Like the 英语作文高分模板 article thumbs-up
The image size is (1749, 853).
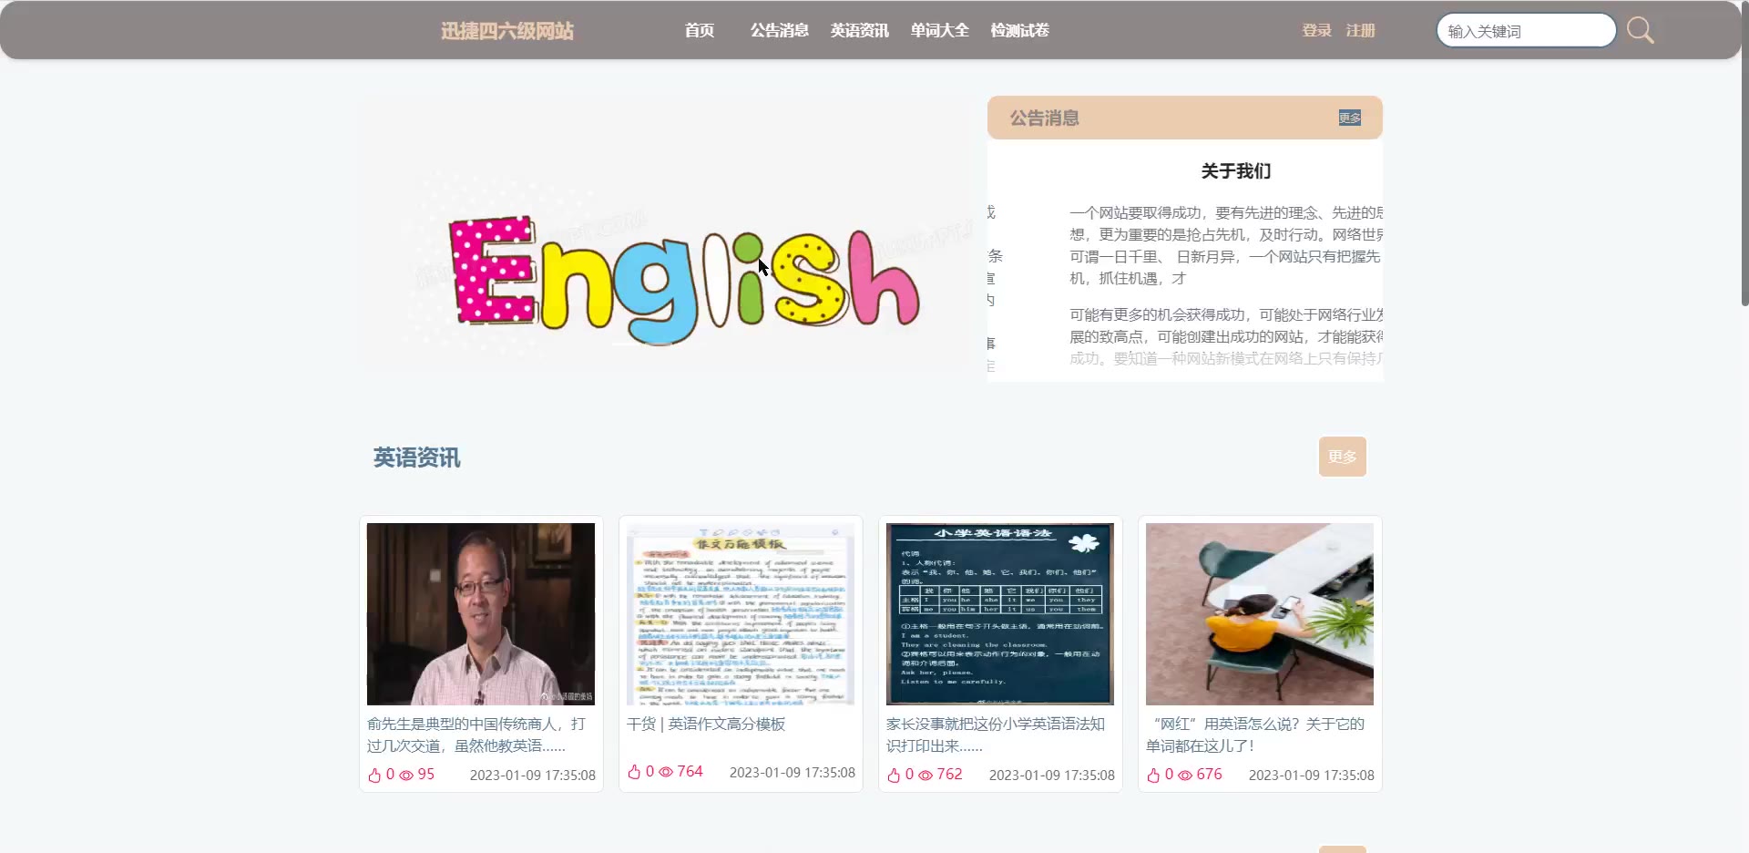pyautogui.click(x=634, y=772)
